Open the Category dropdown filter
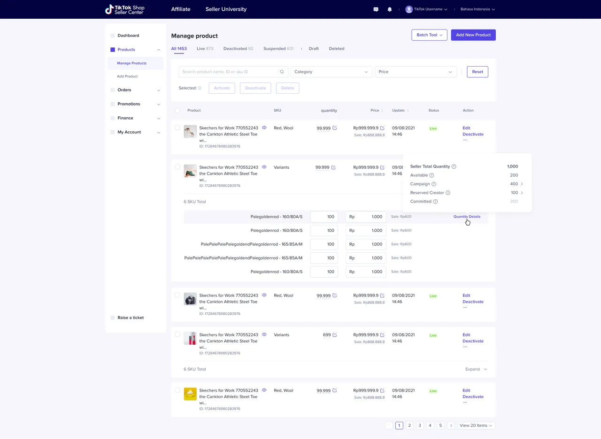This screenshot has width=601, height=439. (x=331, y=72)
